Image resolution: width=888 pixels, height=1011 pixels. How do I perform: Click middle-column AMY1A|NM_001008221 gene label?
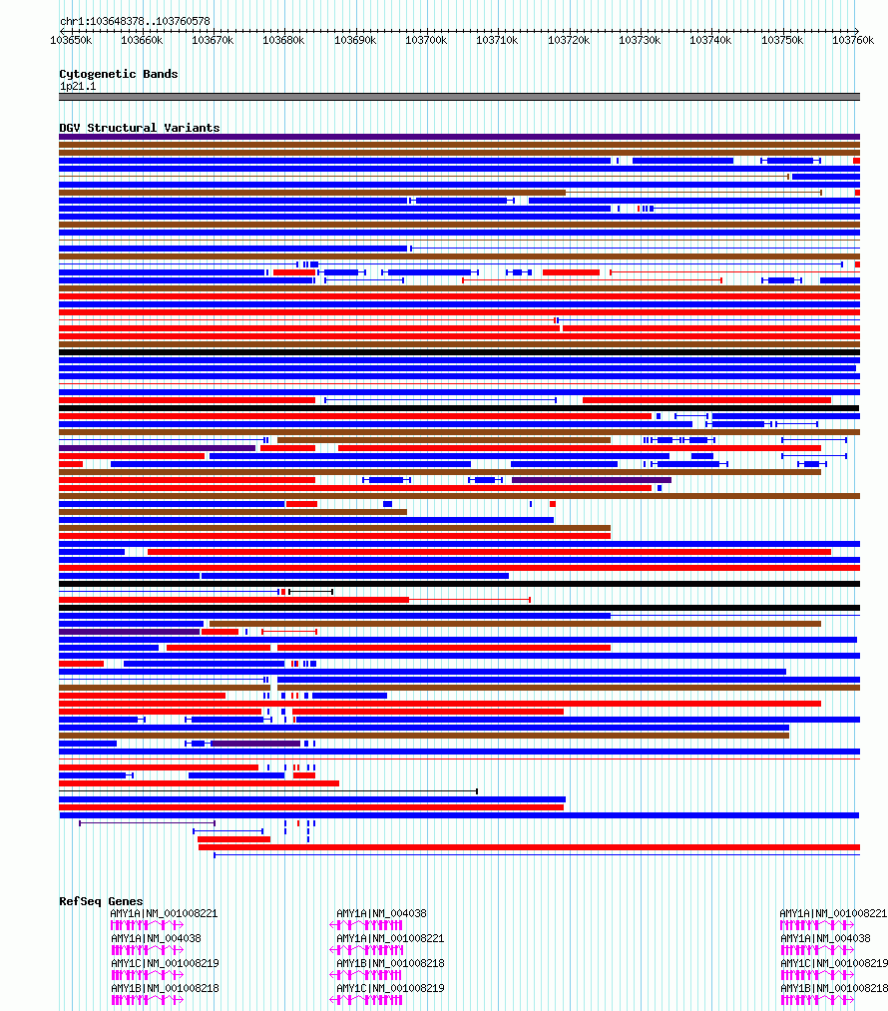click(x=390, y=938)
